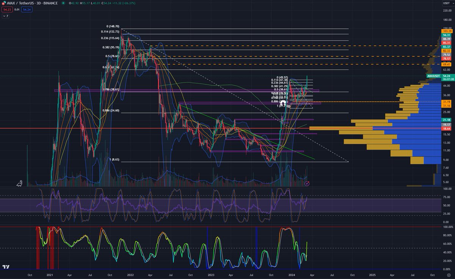Click the dinosaur icon above the time axis
This screenshot has width=455, height=279.
[x=19, y=183]
